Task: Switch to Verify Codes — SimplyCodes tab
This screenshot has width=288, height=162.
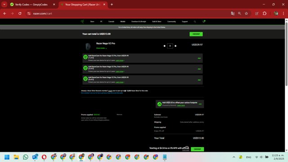Action: (31, 4)
